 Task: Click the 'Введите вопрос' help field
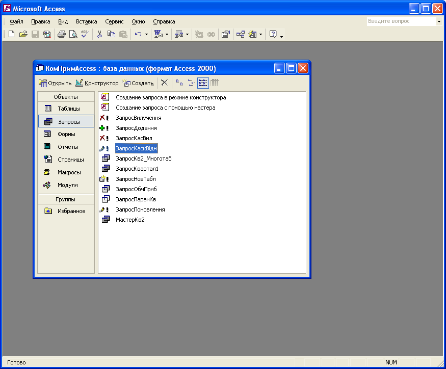401,21
